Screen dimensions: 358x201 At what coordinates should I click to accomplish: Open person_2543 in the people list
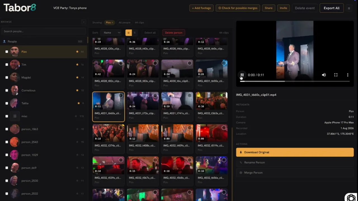click(x=44, y=142)
